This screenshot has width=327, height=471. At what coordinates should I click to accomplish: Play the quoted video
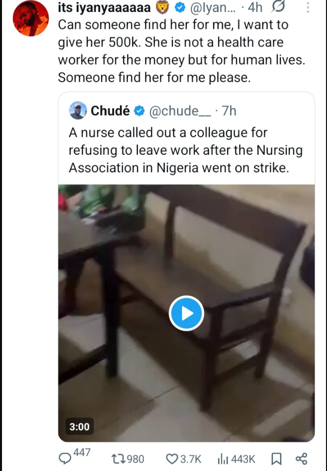click(186, 313)
